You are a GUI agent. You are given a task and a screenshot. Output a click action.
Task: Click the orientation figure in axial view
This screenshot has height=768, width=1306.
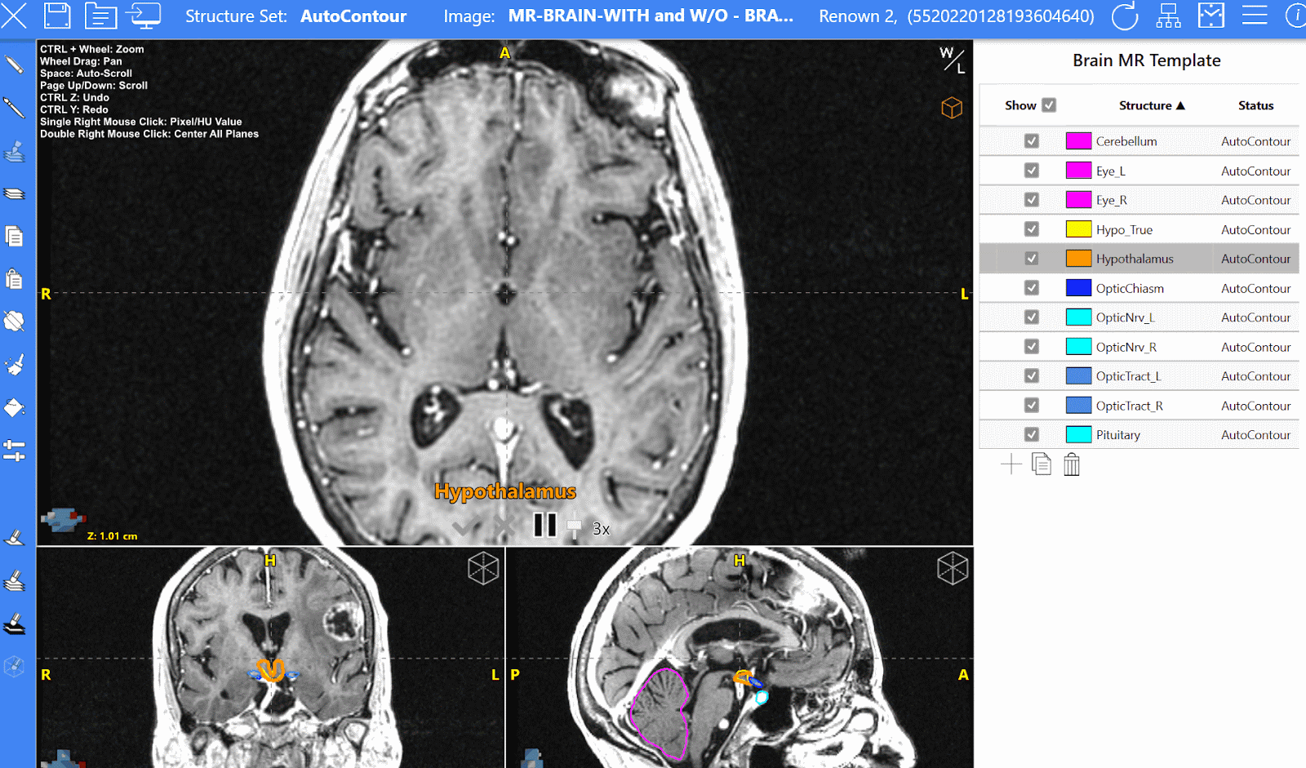(x=63, y=519)
